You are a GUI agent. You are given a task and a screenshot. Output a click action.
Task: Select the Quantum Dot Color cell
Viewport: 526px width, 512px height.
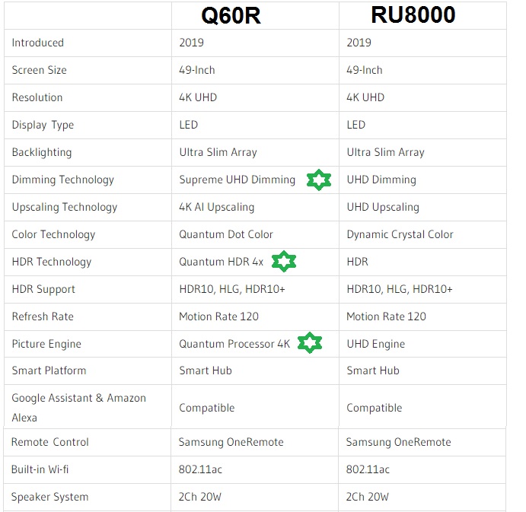226,234
